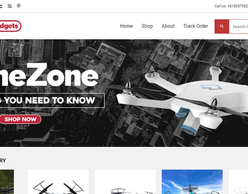Open the Home menu item
This screenshot has width=248, height=194.
[126, 26]
